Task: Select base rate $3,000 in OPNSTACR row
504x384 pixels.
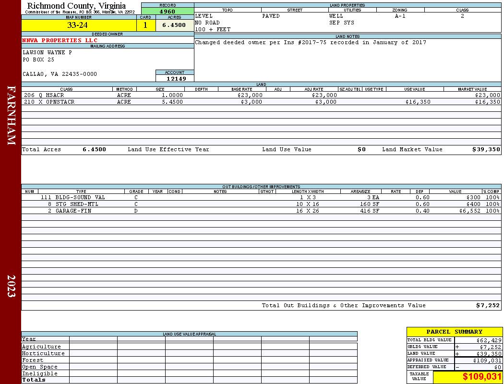Action: click(252, 102)
